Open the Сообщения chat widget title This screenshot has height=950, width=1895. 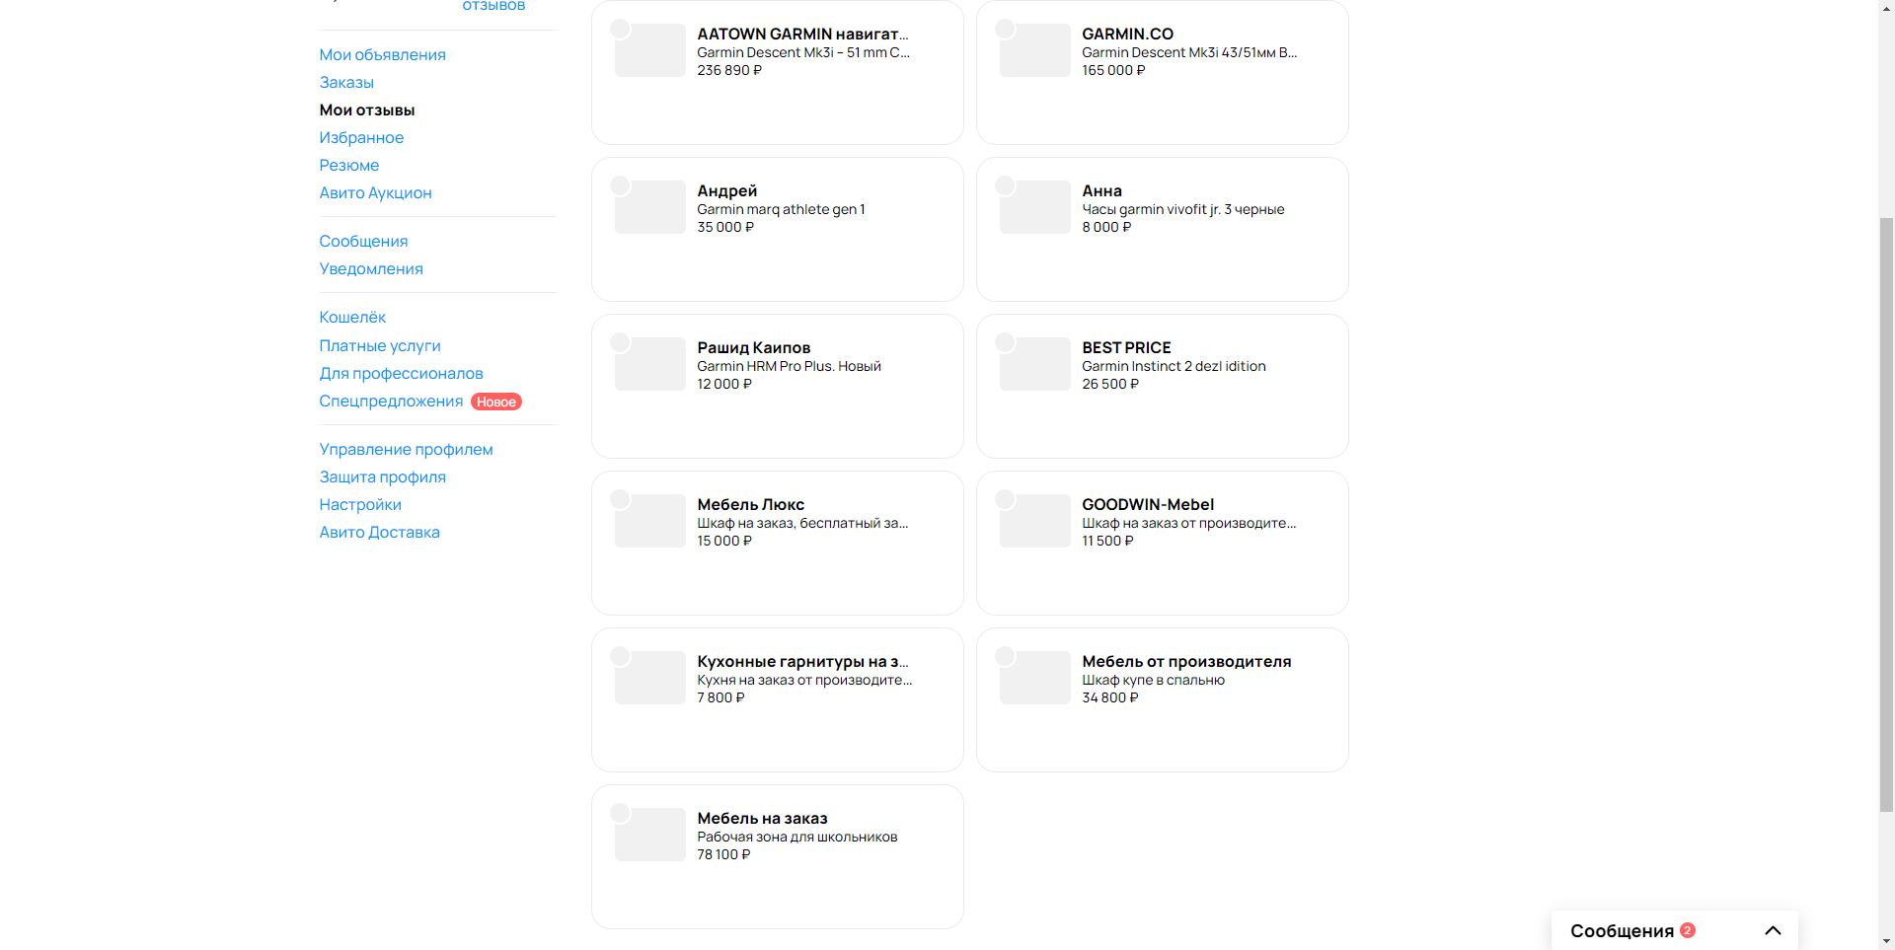tap(1622, 931)
